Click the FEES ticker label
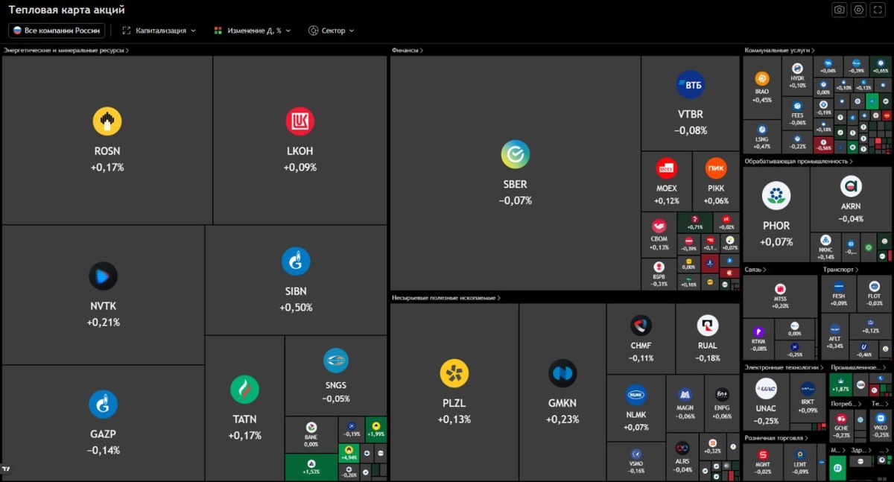Image resolution: width=894 pixels, height=482 pixels. [797, 115]
